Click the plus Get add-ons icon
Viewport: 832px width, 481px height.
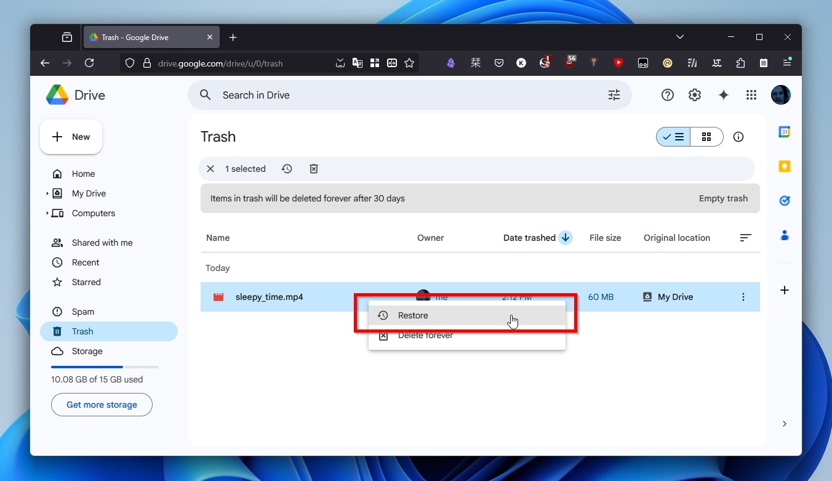(x=784, y=290)
